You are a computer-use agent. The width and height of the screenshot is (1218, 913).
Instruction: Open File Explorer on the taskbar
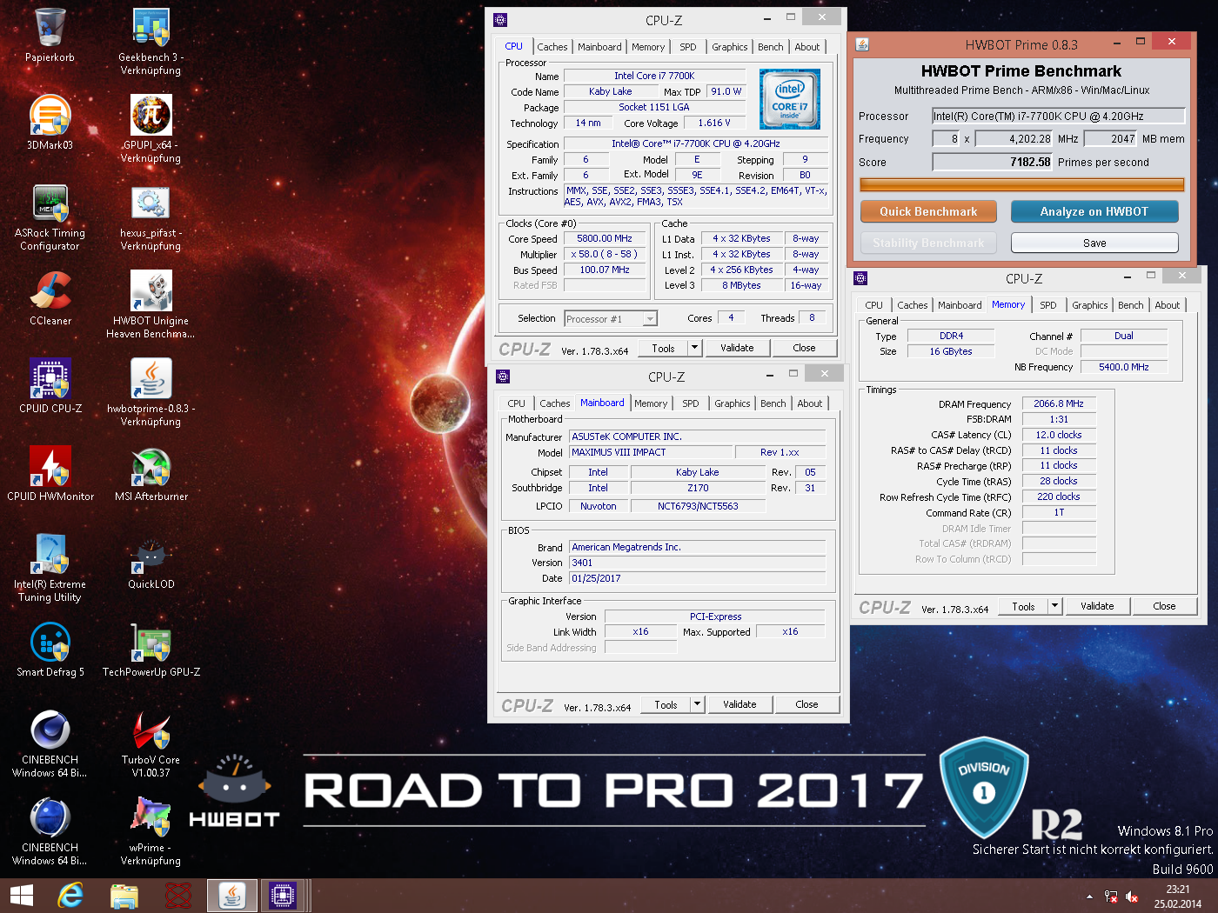(124, 896)
